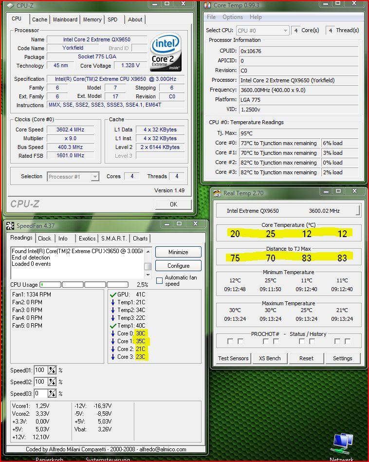Click the SpeedFan title bar icon
This screenshot has height=462, width=369.
click(x=10, y=226)
